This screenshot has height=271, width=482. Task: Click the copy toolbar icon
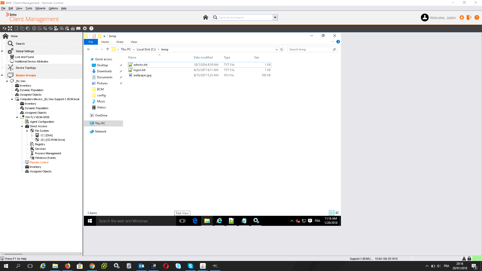22,28
